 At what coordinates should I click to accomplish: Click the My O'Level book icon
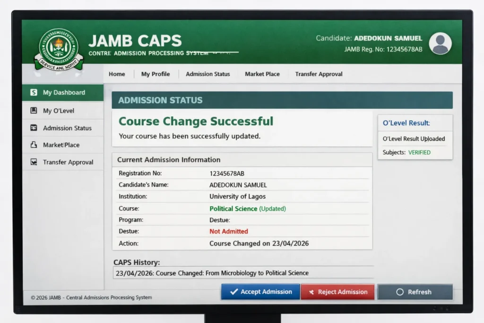coord(34,110)
